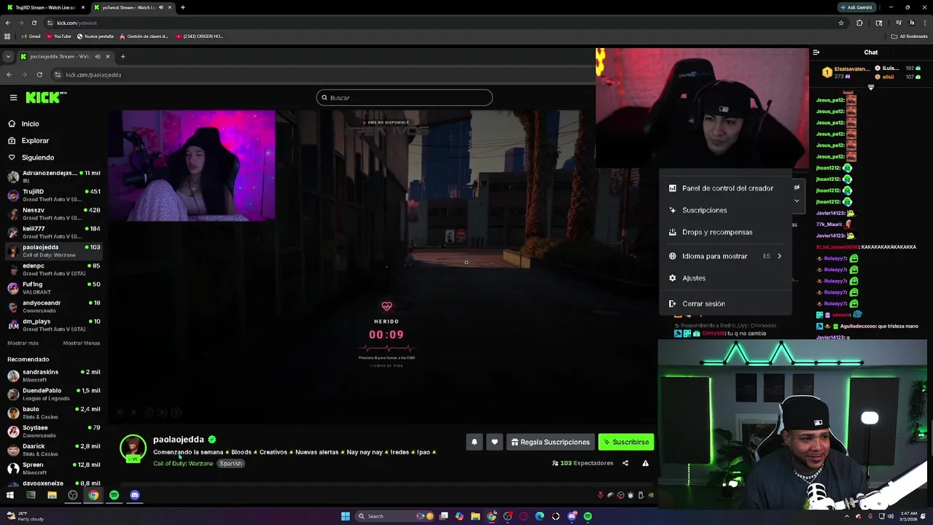
Task: Open Ajustes in the account menu
Action: coord(725,278)
